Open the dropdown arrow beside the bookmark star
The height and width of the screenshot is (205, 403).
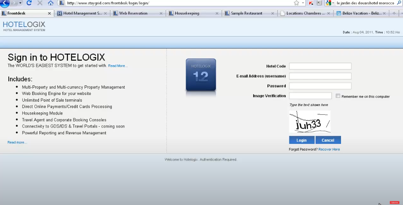pos(303,3)
